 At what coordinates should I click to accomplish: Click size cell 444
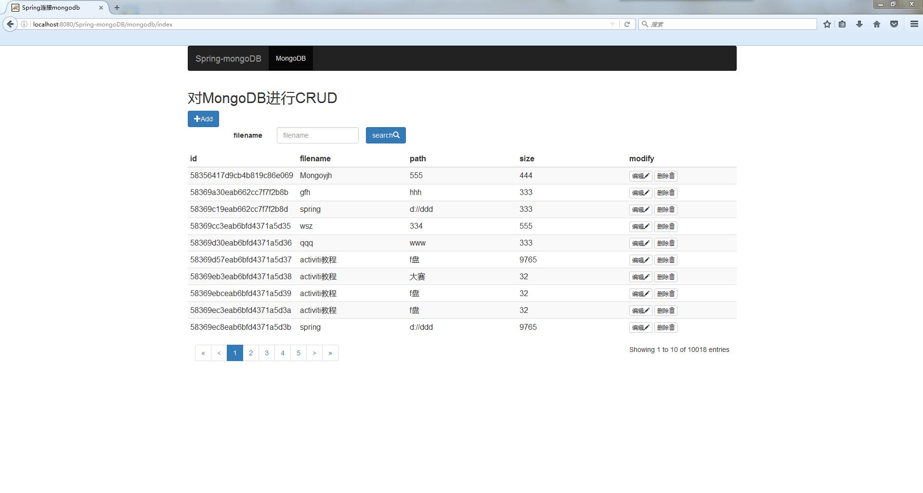point(526,176)
